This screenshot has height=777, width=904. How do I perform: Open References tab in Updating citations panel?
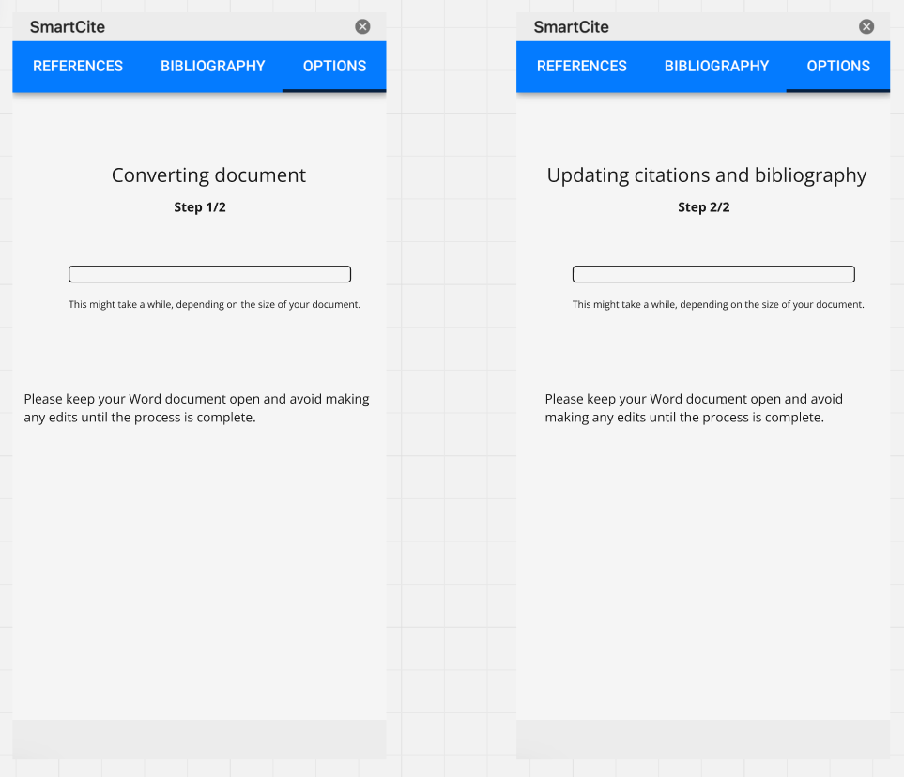(582, 67)
